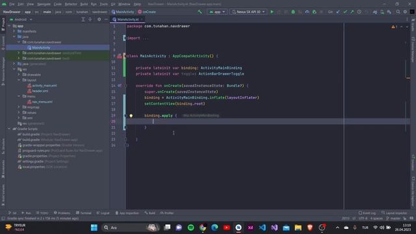
Task: Open the Nexus 5X API 30 device dropdown
Action: [248, 12]
